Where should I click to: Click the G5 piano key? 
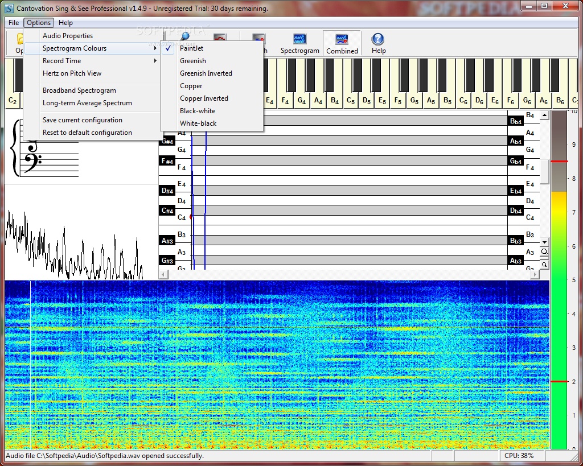[414, 100]
